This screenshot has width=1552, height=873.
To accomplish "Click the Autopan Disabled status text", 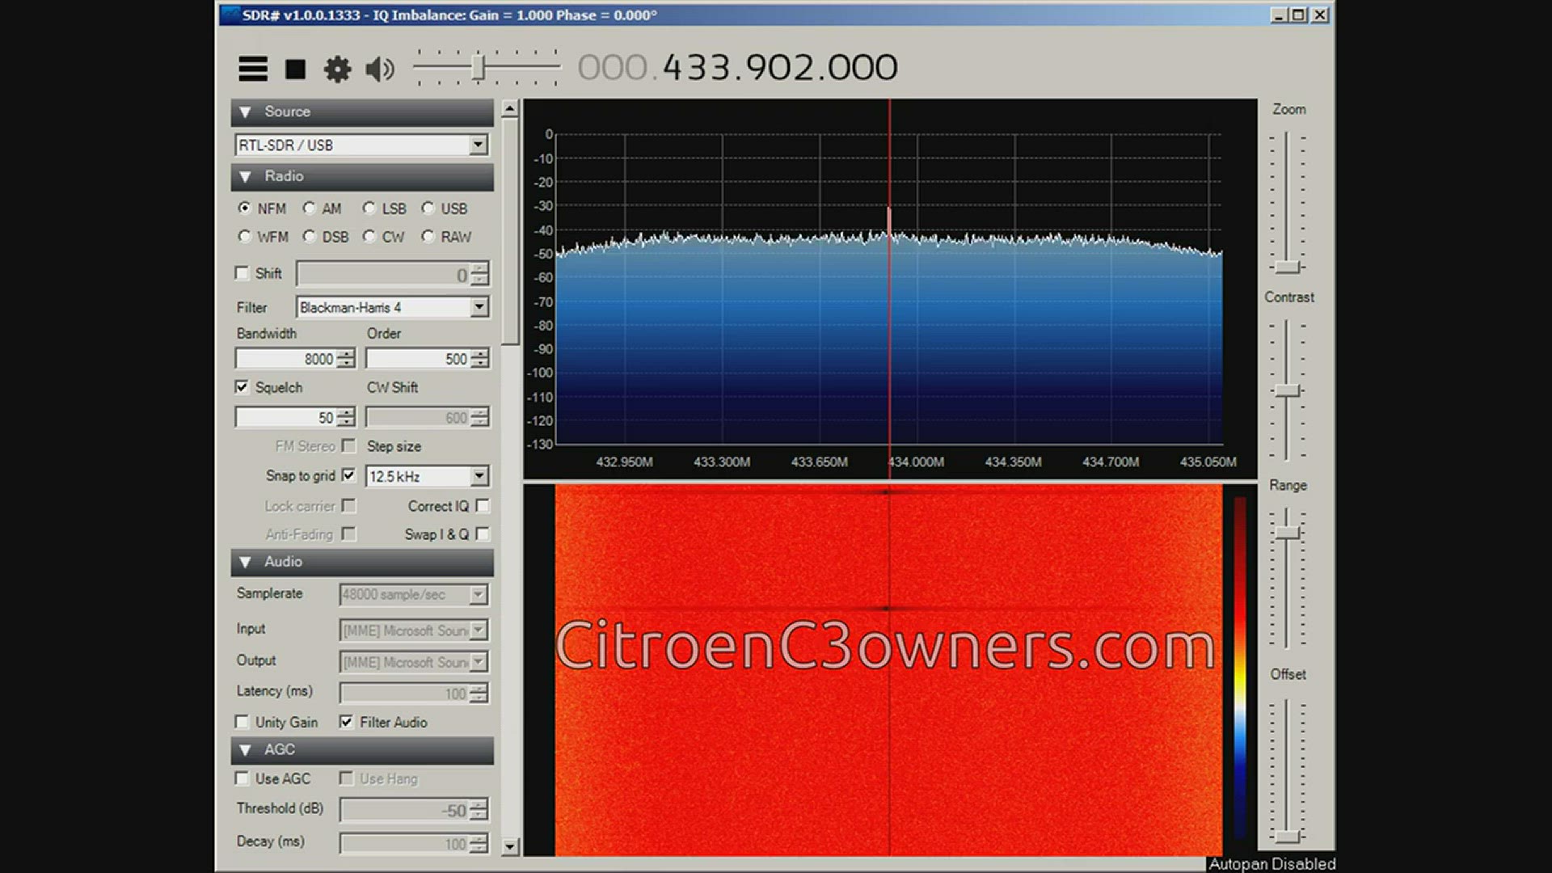I will [x=1272, y=864].
